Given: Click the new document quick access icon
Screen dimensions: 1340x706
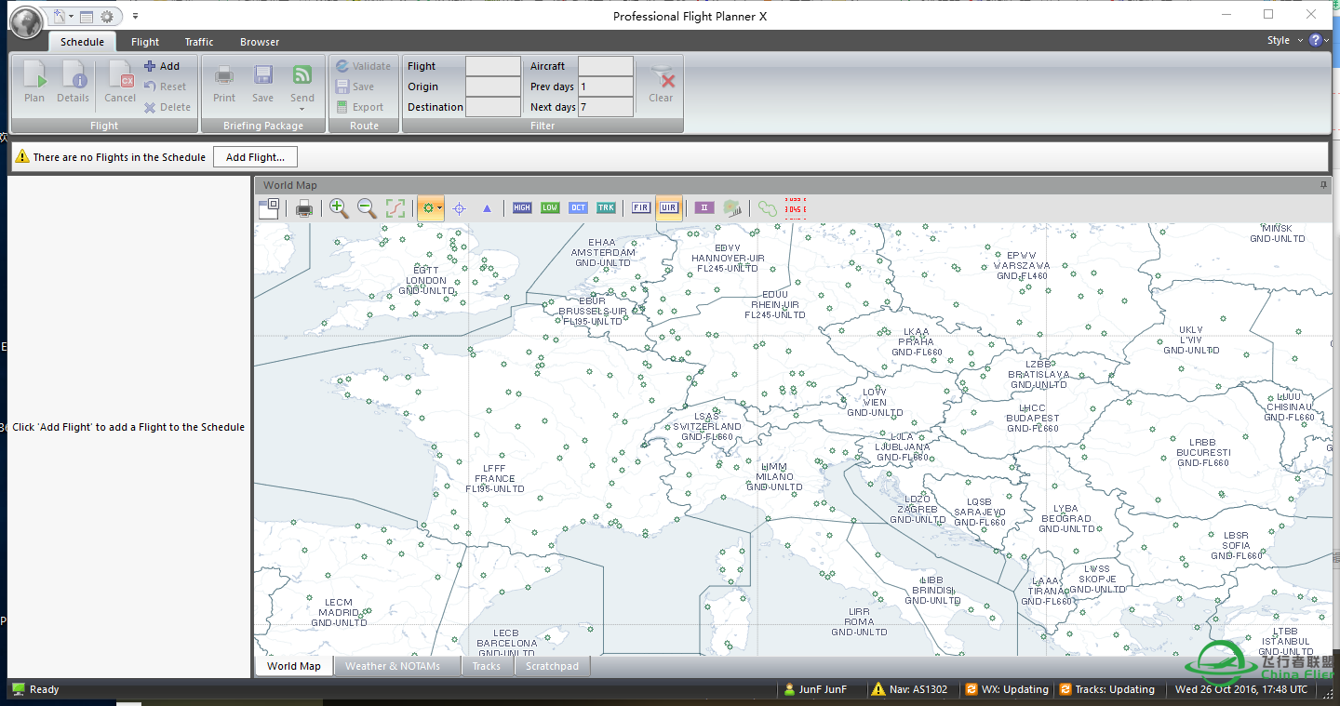Looking at the screenshot, I should 59,16.
